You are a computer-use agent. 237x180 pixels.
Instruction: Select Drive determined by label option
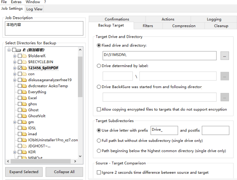coord(99,66)
